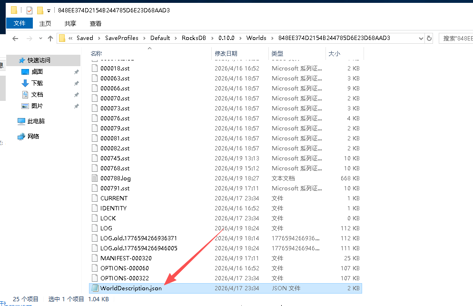Select the 000788.log file icon
This screenshot has height=306, width=473.
(95, 178)
